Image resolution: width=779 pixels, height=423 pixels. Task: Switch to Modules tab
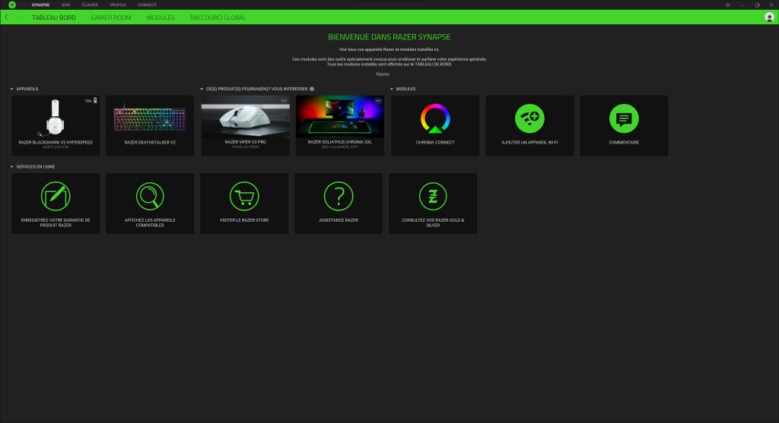tap(161, 17)
